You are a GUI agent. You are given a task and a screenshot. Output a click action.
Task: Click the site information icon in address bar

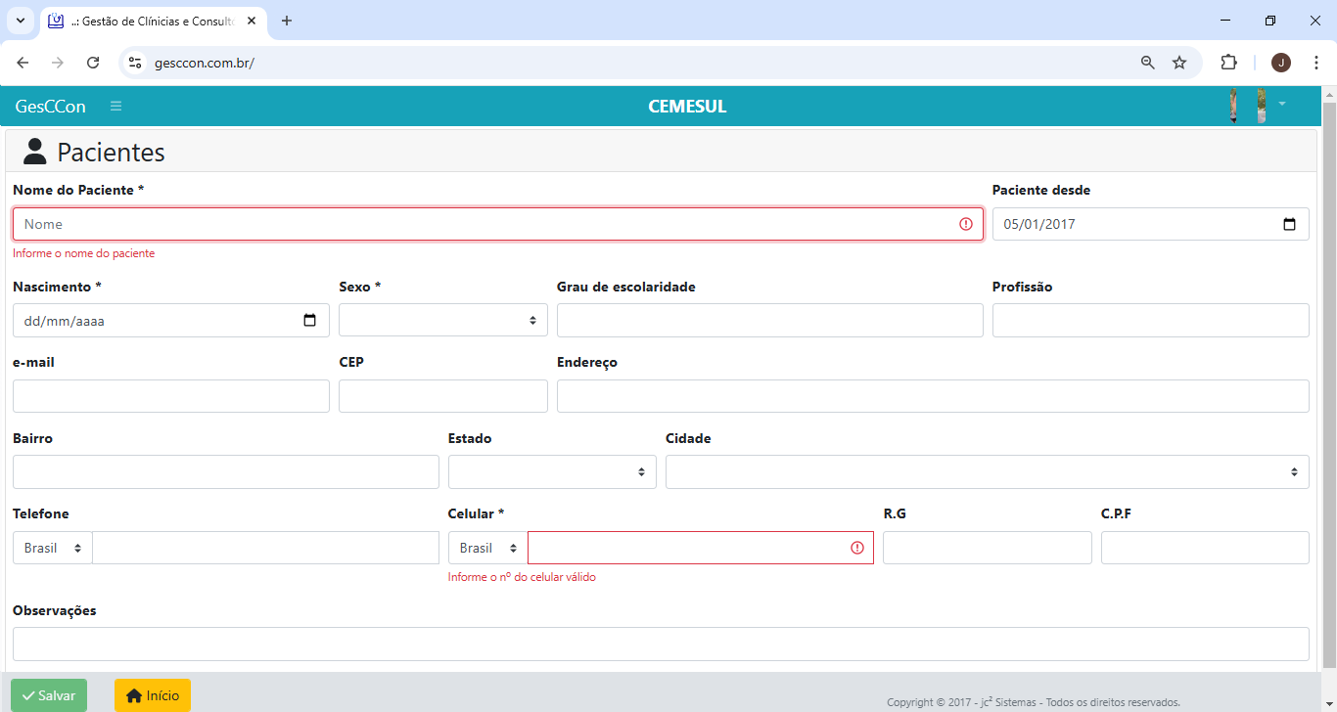pos(136,63)
